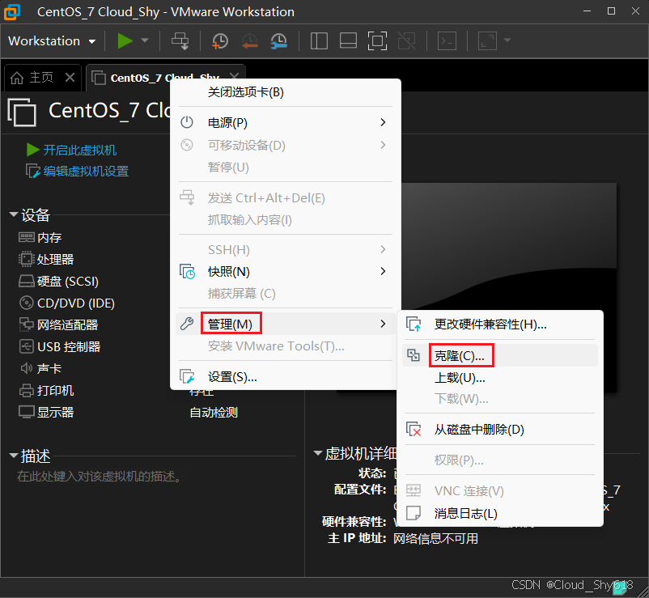Click Send Ctrl+Alt+Del toolbar icon
The image size is (649, 598).
[x=180, y=41]
